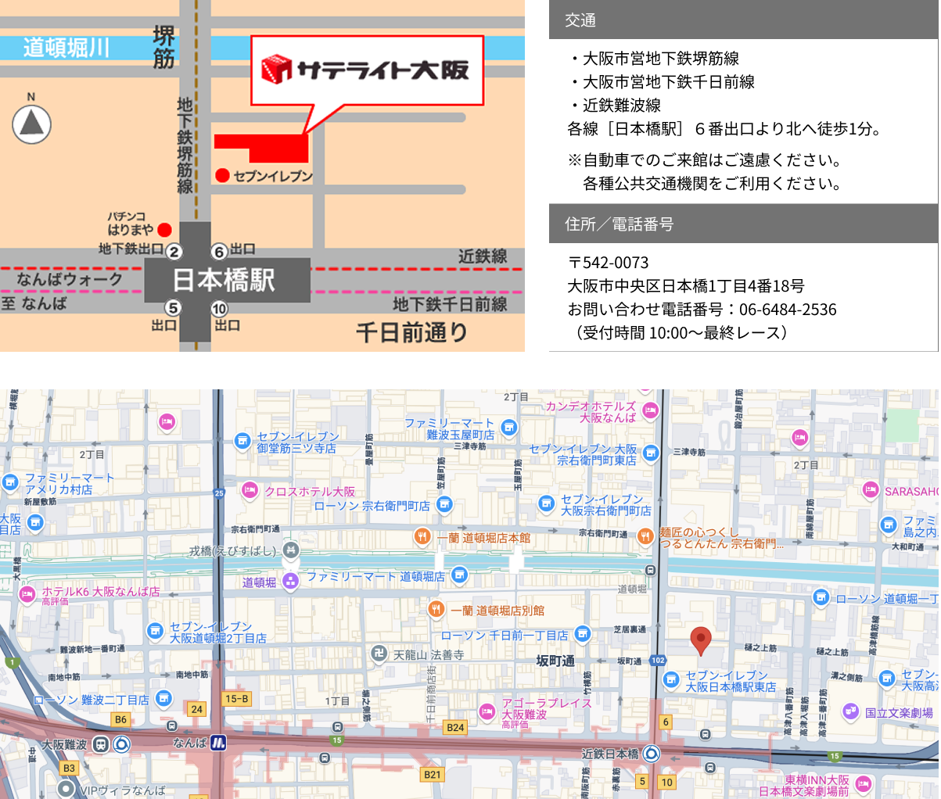941x799 pixels.
Task: Open the 天龍山 法善寺 temple icon
Action: point(379,654)
